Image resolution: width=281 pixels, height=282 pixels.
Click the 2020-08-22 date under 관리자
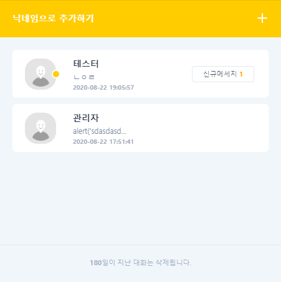(x=90, y=141)
